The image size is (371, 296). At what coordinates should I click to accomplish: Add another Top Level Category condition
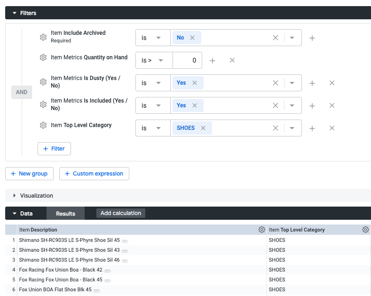(x=312, y=128)
